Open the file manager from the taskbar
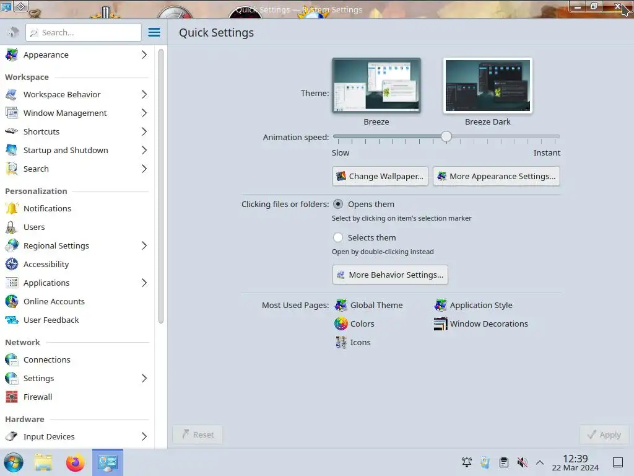The image size is (634, 476). point(43,462)
